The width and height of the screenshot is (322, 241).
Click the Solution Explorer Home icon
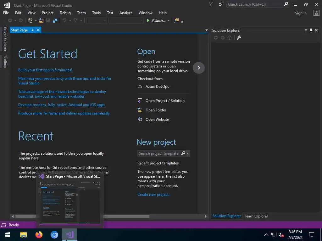[x=230, y=38]
